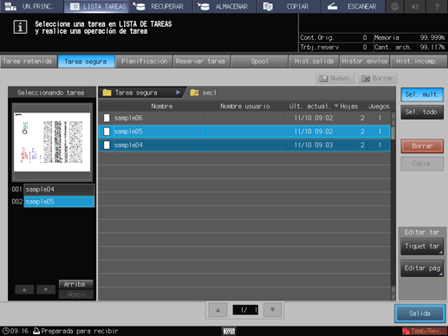Screen dimensions: 448x336
Task: Select 001 sample04 in selected list
Action: point(59,190)
